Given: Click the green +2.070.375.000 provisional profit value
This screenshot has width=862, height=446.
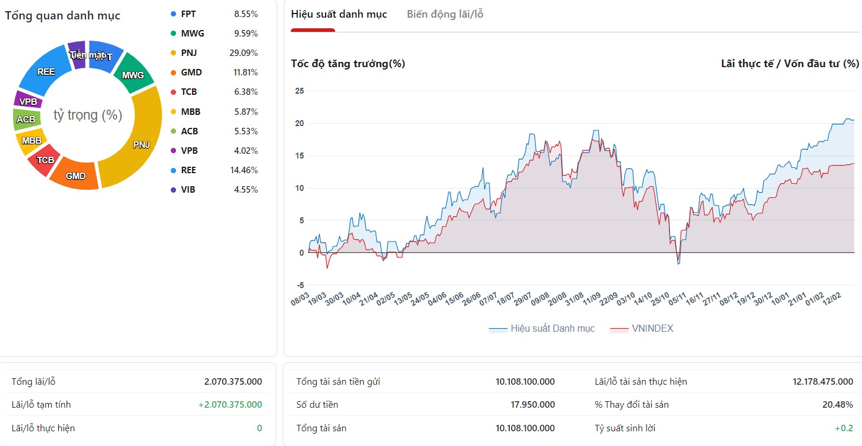Looking at the screenshot, I should [230, 405].
